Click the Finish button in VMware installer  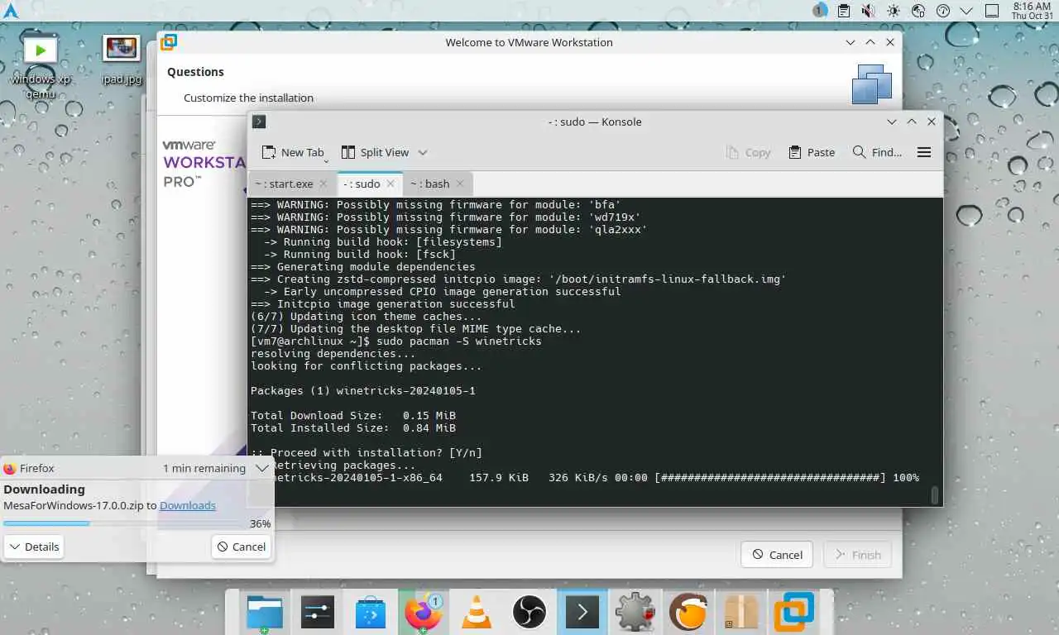click(x=857, y=555)
